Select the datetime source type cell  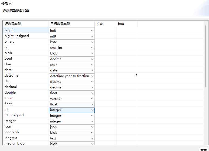pos(26,75)
